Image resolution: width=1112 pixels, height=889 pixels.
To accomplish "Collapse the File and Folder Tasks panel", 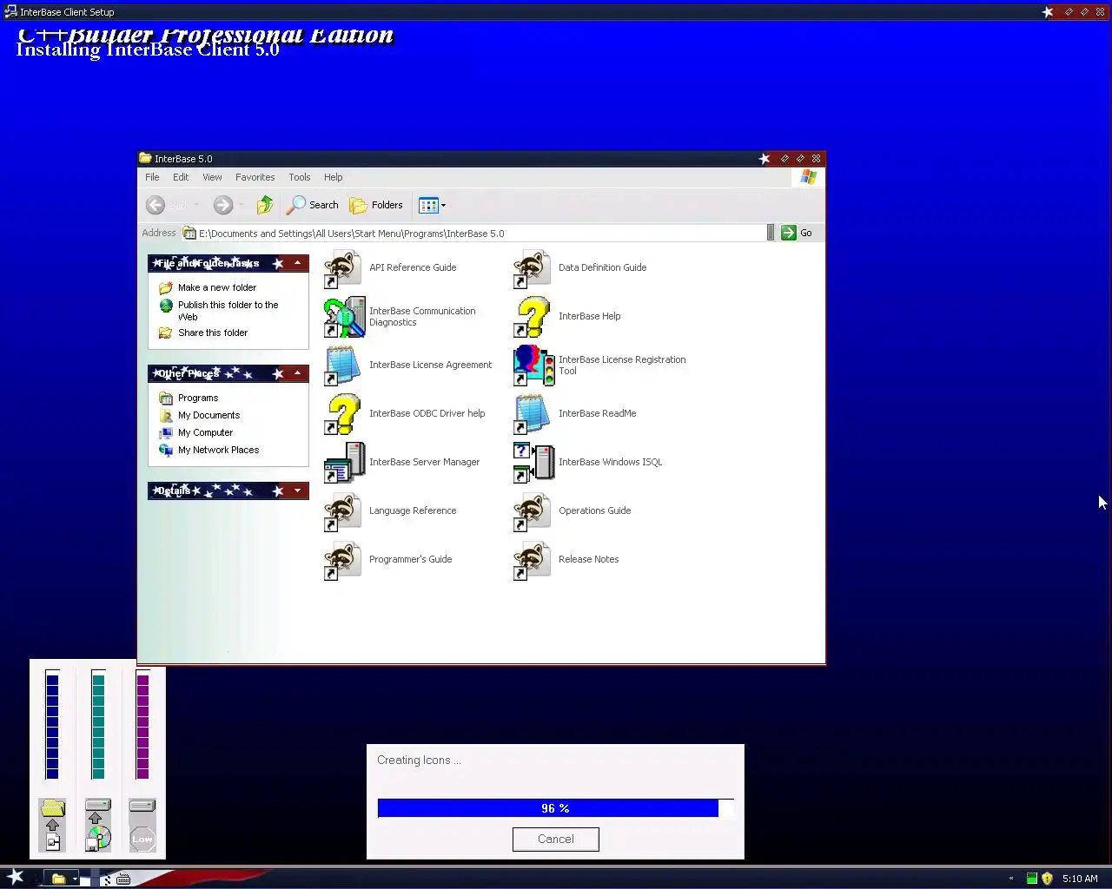I will coord(297,263).
